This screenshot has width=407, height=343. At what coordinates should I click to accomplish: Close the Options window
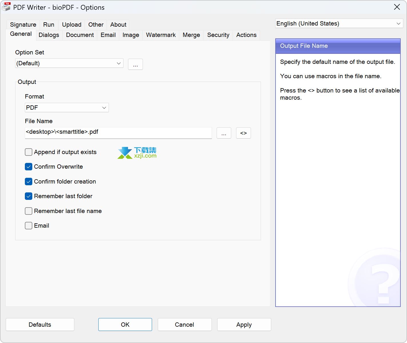[397, 7]
